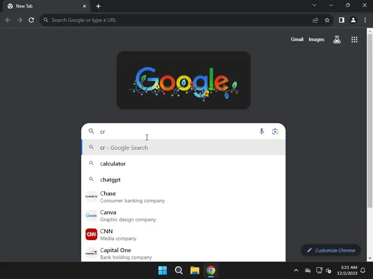This screenshot has height=279, width=373.
Task: Open File Explorer from the taskbar
Action: click(x=195, y=270)
